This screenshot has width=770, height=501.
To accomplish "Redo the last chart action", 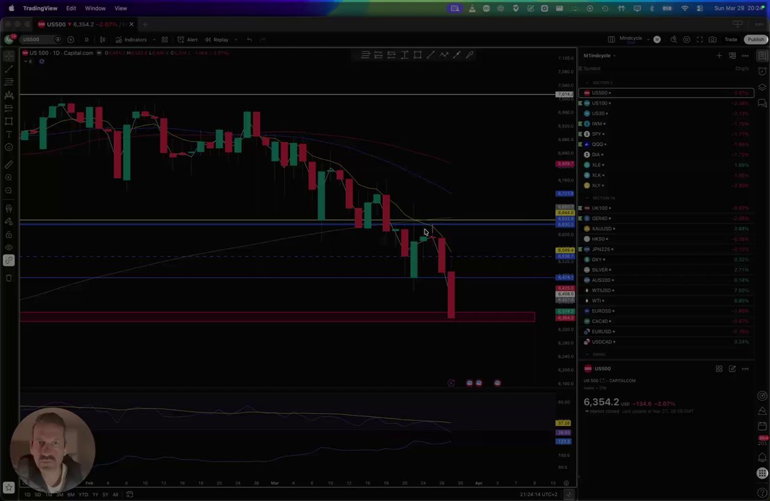I will tap(263, 40).
